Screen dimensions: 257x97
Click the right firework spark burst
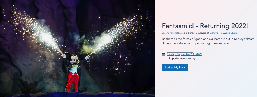(x=113, y=36)
